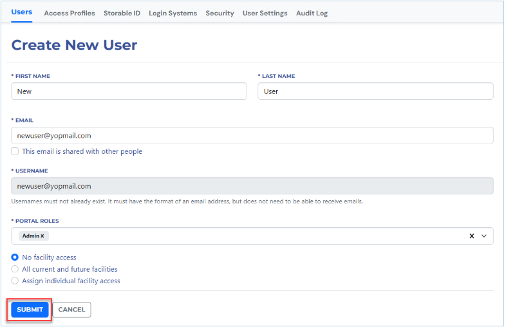Switch to the Access Profiles tab
Viewport: 506px width, 327px height.
coord(70,13)
